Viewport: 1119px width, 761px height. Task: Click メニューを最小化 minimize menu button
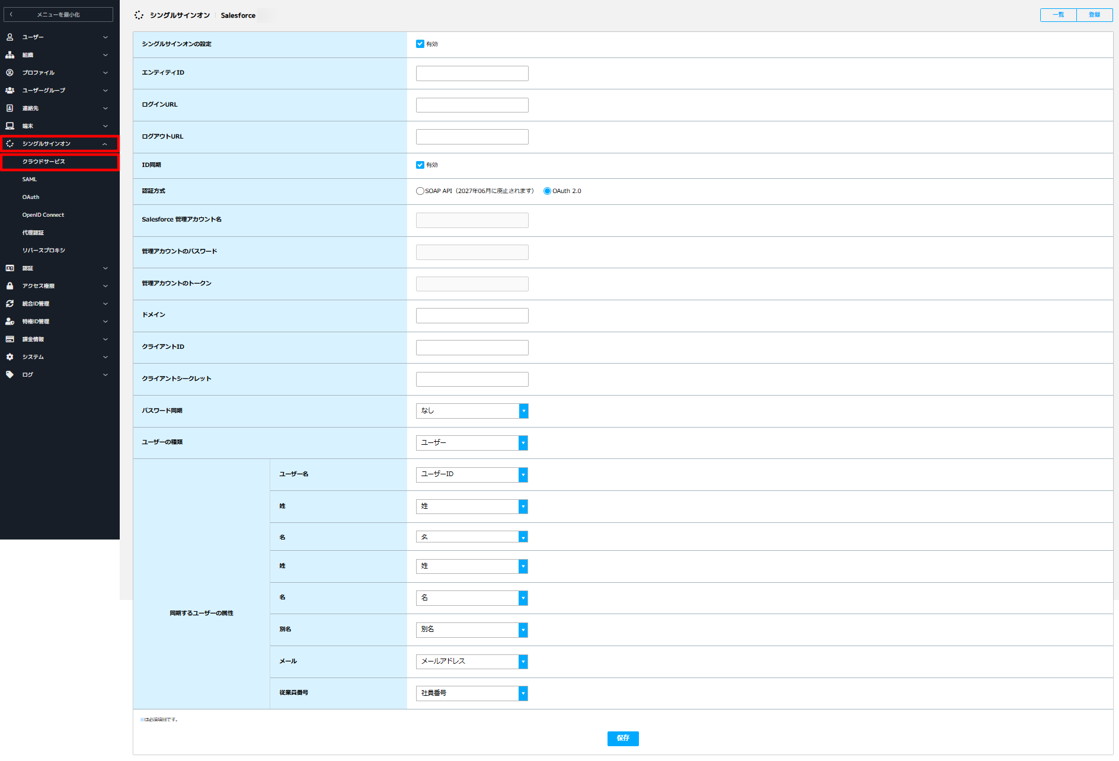click(59, 15)
